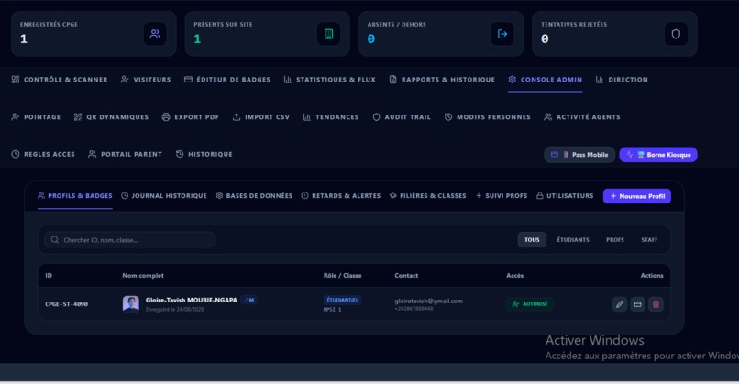Click the users icon in Enregistrés CPGE card
The height and width of the screenshot is (384, 739).
(155, 34)
